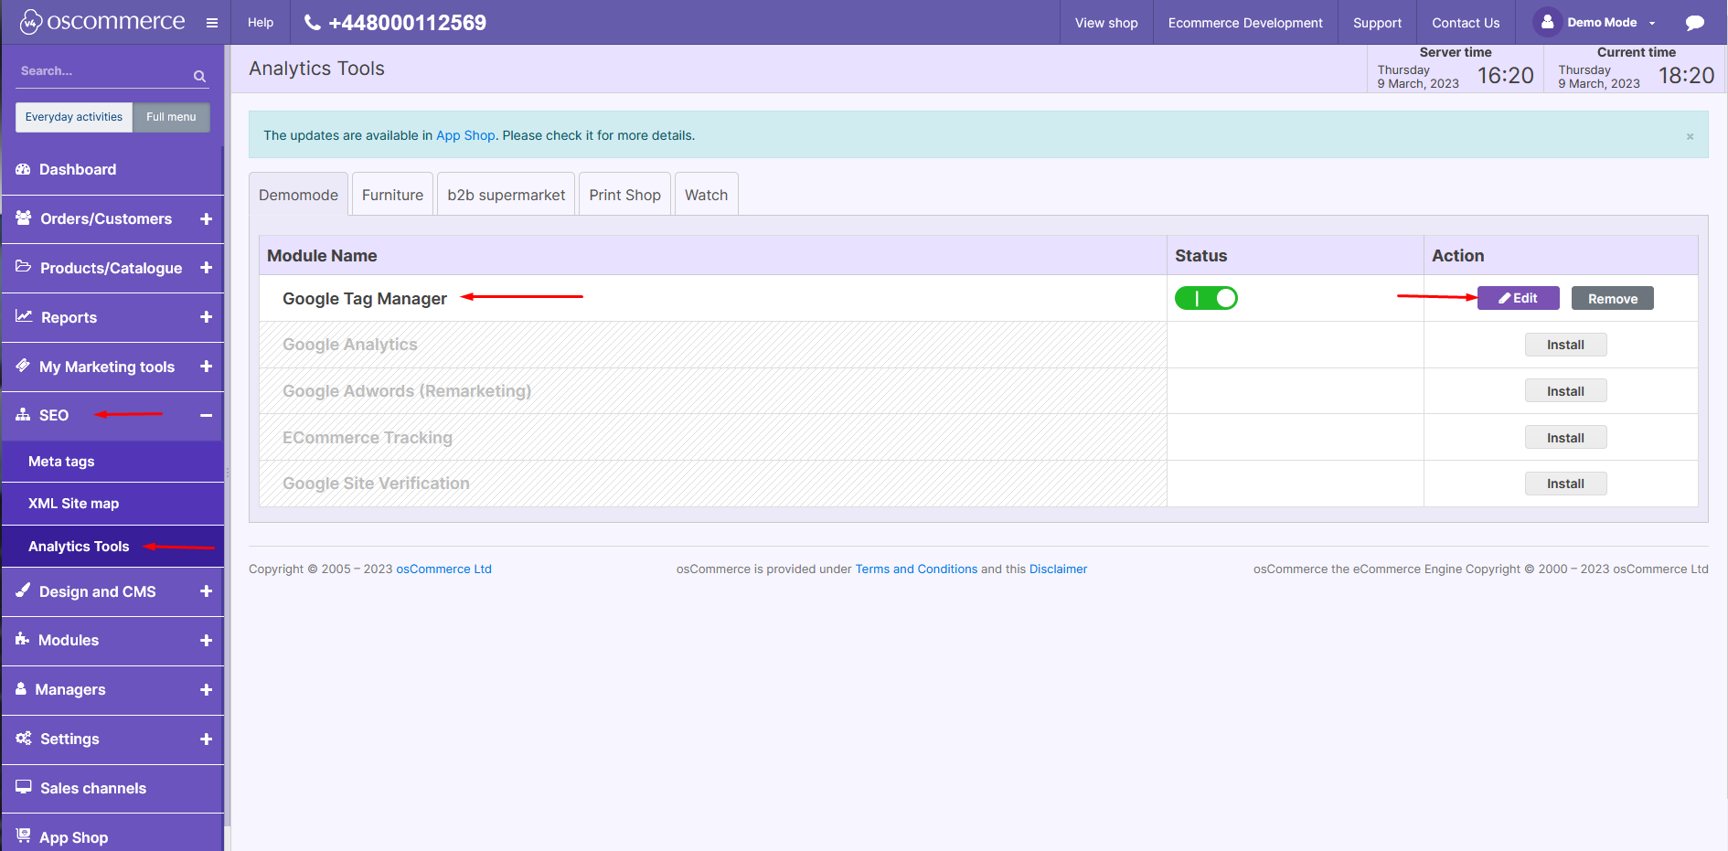Image resolution: width=1728 pixels, height=851 pixels.
Task: Open the Sales channels sidebar menu
Action: 112,789
